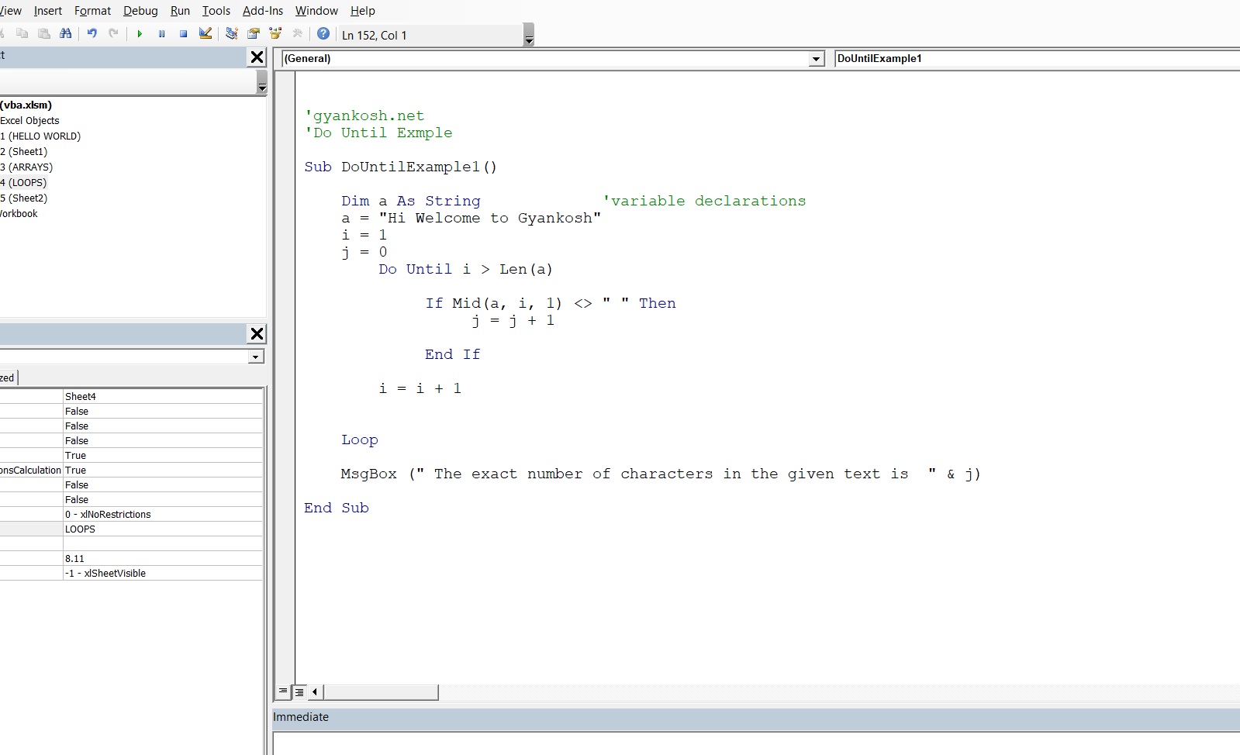This screenshot has width=1240, height=755.
Task: Open the Run menu
Action: [180, 11]
